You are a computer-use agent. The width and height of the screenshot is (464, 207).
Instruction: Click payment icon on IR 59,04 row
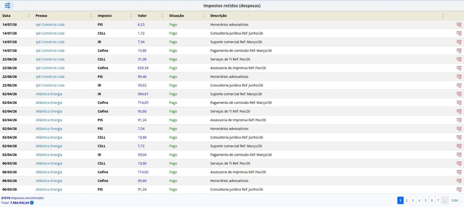tap(459, 155)
